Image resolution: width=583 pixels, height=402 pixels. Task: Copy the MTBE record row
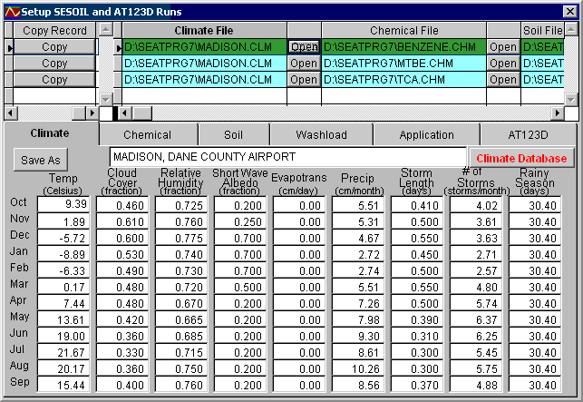pyautogui.click(x=54, y=64)
